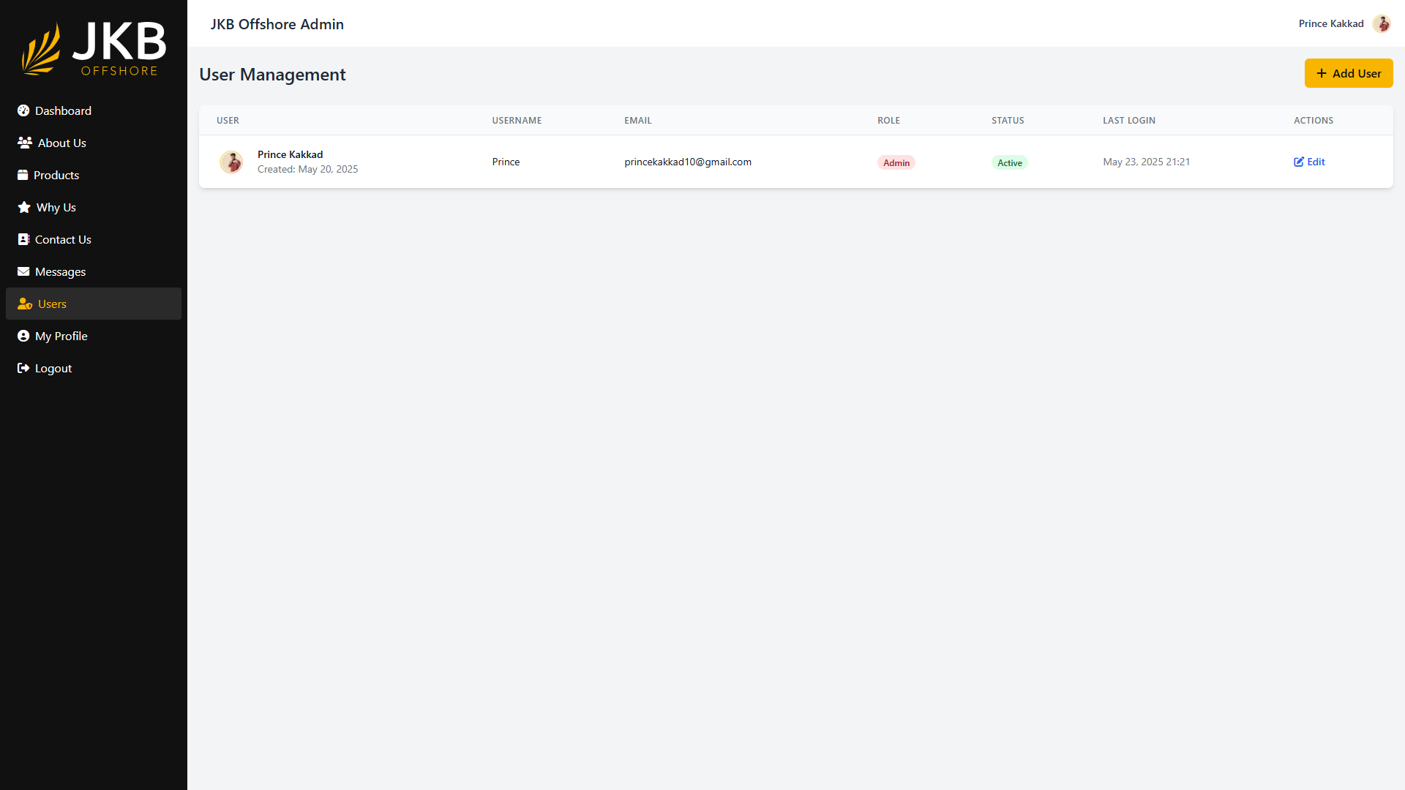Image resolution: width=1405 pixels, height=790 pixels.
Task: Click the Messages envelope icon
Action: point(23,271)
